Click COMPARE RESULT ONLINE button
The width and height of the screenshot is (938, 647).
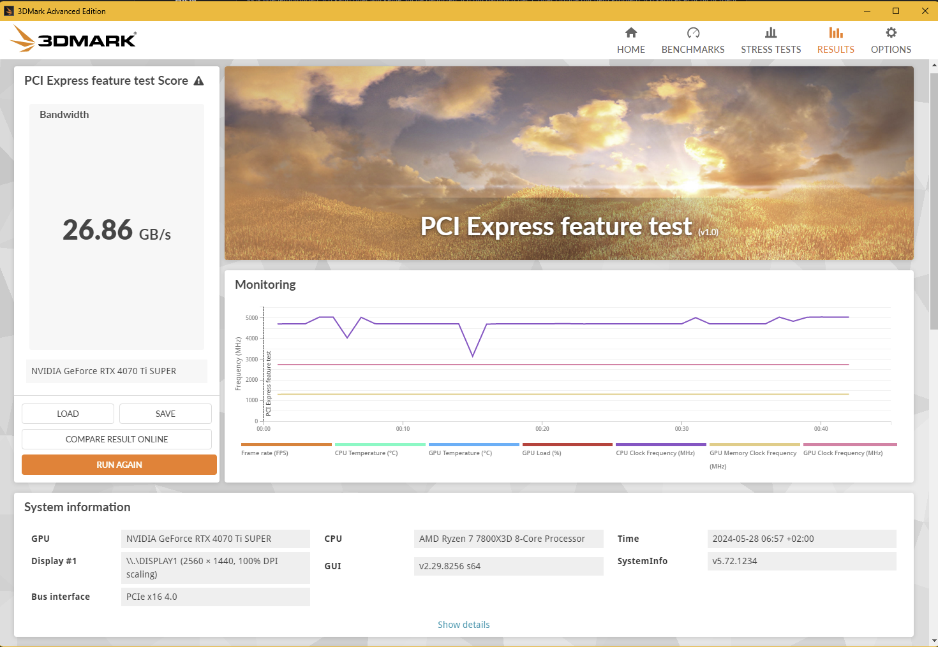point(117,439)
